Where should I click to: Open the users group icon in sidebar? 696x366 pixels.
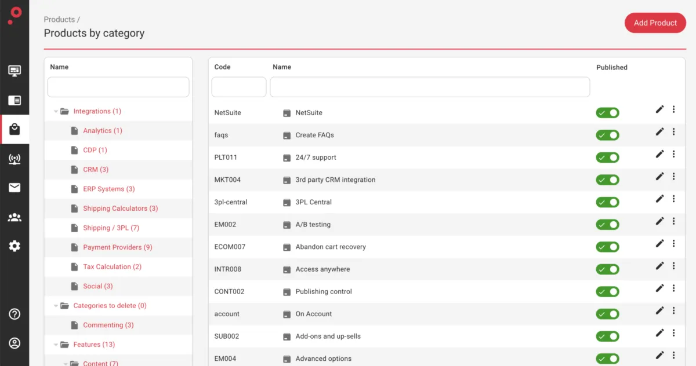(x=14, y=218)
